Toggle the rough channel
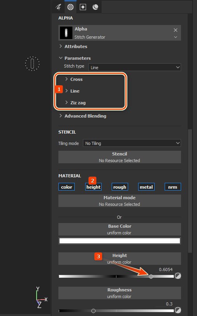 [120, 187]
